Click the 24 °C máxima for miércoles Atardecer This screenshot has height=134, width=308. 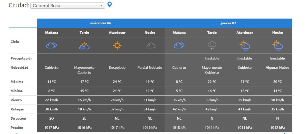(x=117, y=82)
